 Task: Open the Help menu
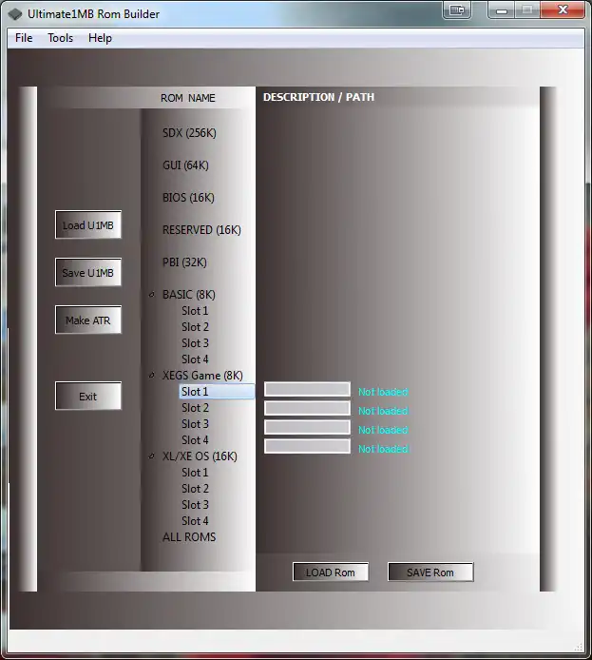pyautogui.click(x=100, y=38)
